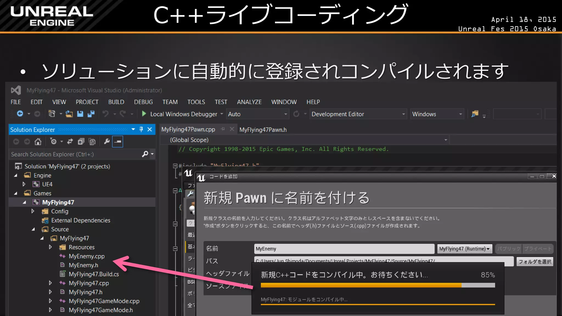
Task: Expand MyFlying47GameMode.cpp node
Action: [50, 301]
